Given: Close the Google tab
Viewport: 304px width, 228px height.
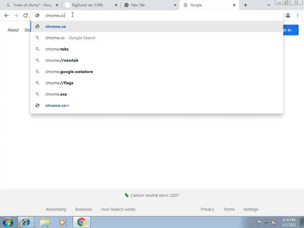Looking at the screenshot, I should pyautogui.click(x=234, y=5).
